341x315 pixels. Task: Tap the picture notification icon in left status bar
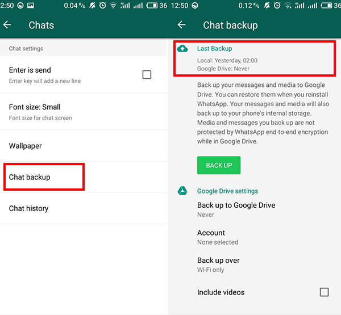[x=31, y=6]
